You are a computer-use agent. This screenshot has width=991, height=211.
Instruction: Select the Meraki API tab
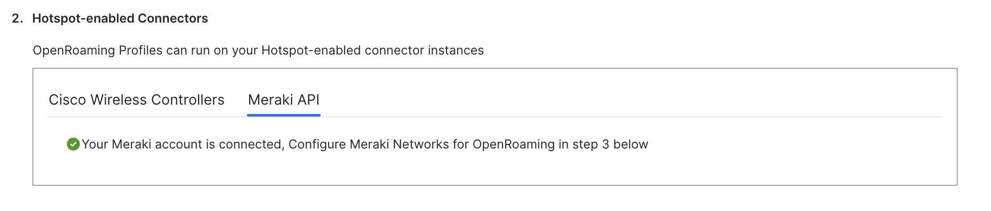[x=284, y=100]
